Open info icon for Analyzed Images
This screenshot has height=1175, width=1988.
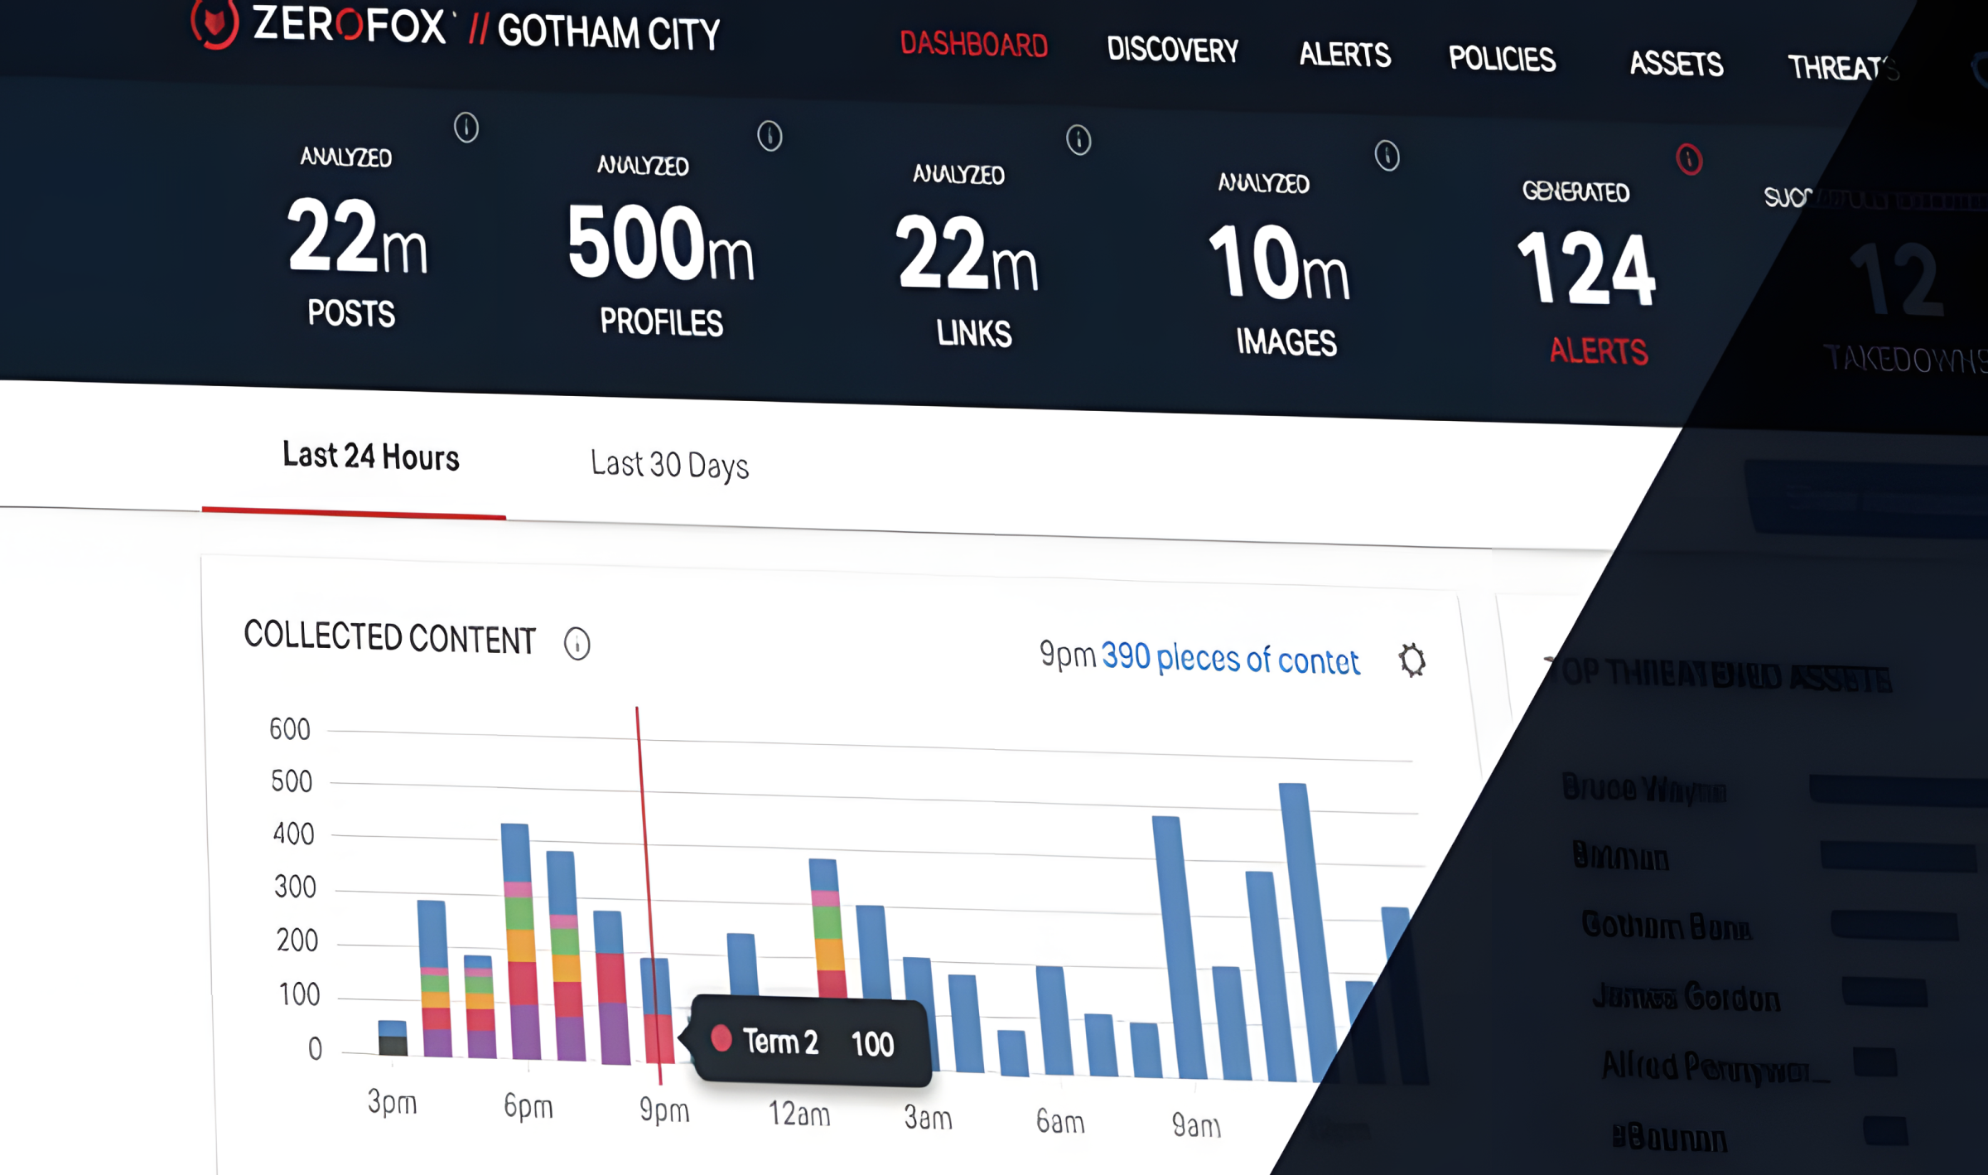tap(1387, 156)
